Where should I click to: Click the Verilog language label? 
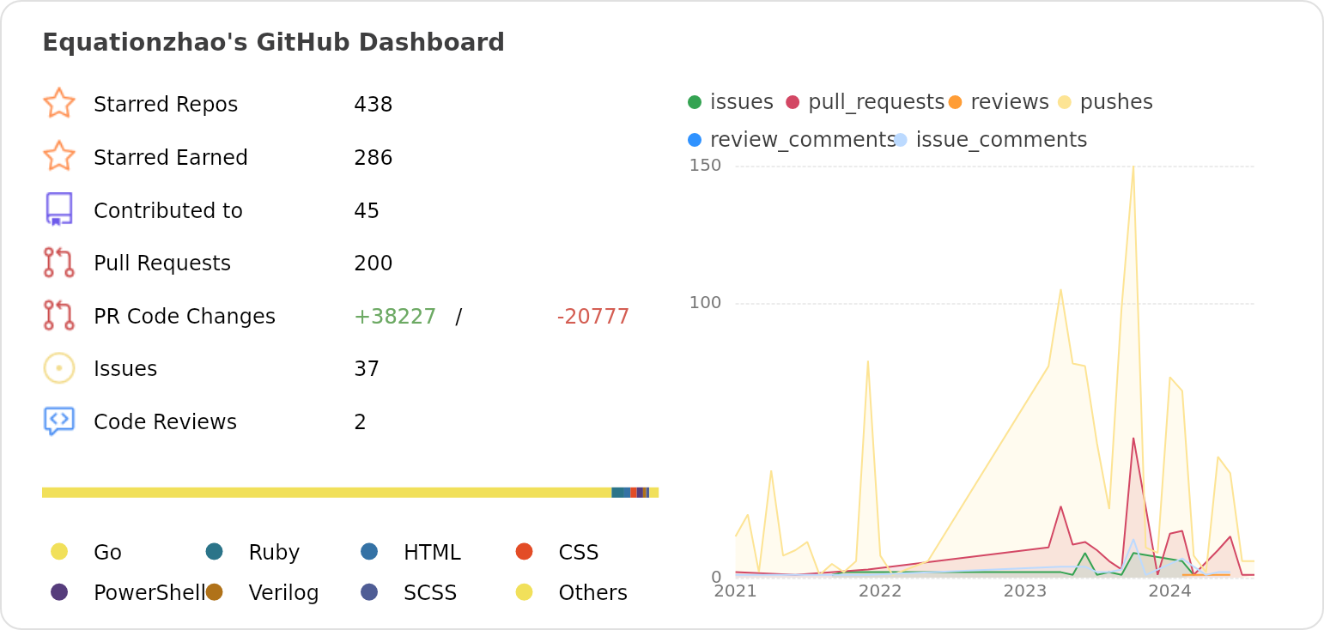[284, 593]
